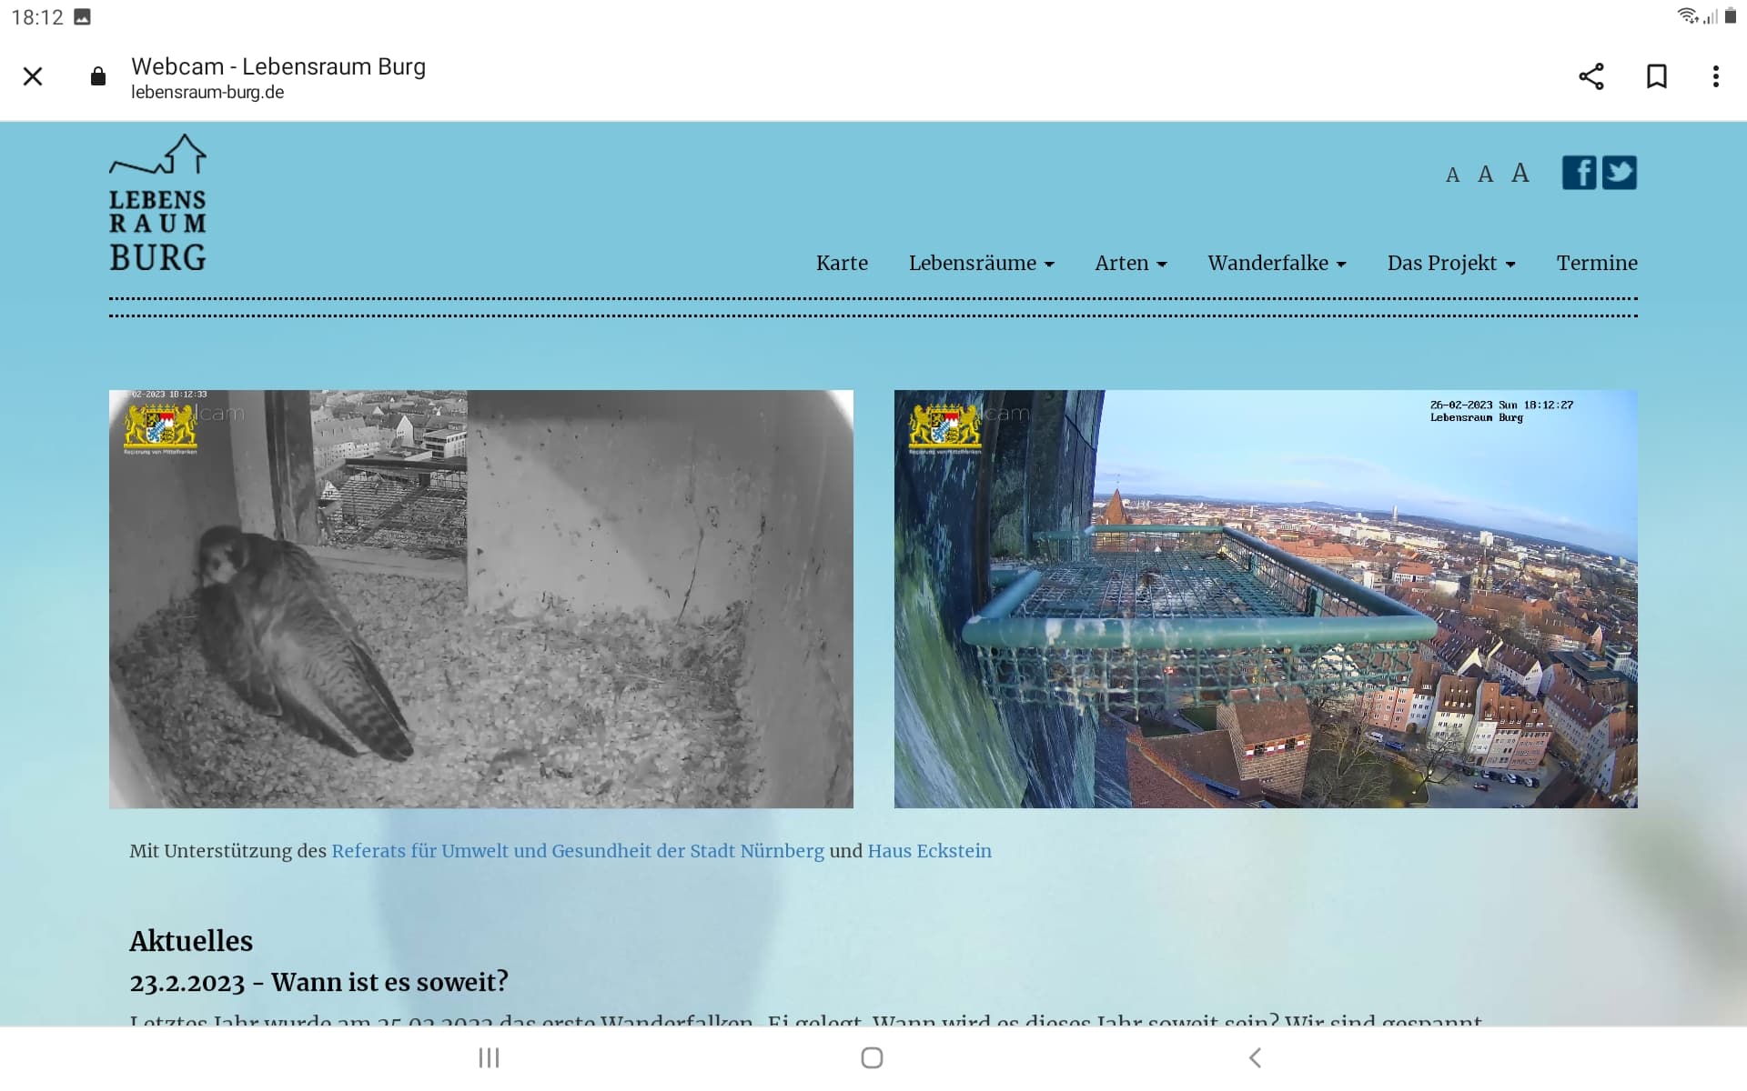The width and height of the screenshot is (1747, 1091).
Task: Follow the Referats für Umwelt und Gesundheit link
Action: [x=578, y=851]
